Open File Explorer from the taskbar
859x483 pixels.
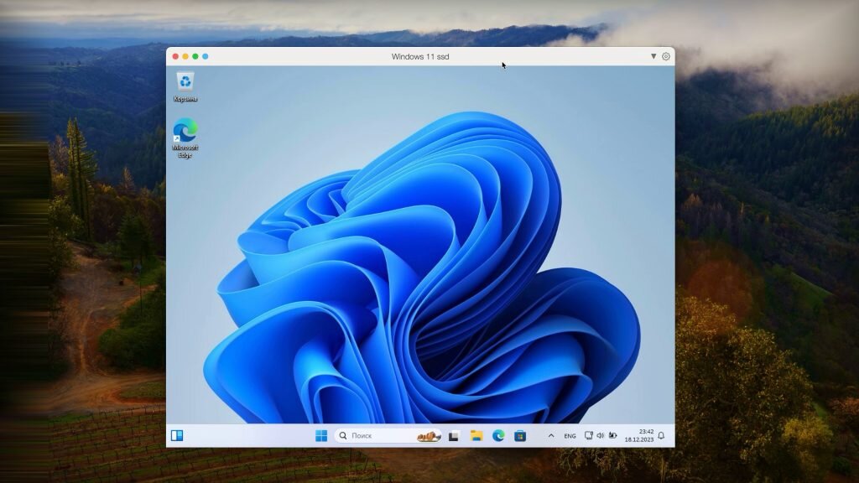476,436
